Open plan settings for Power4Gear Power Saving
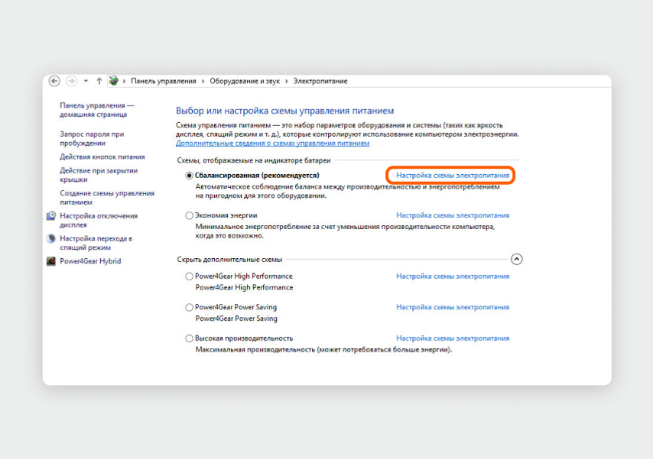 pos(453,307)
